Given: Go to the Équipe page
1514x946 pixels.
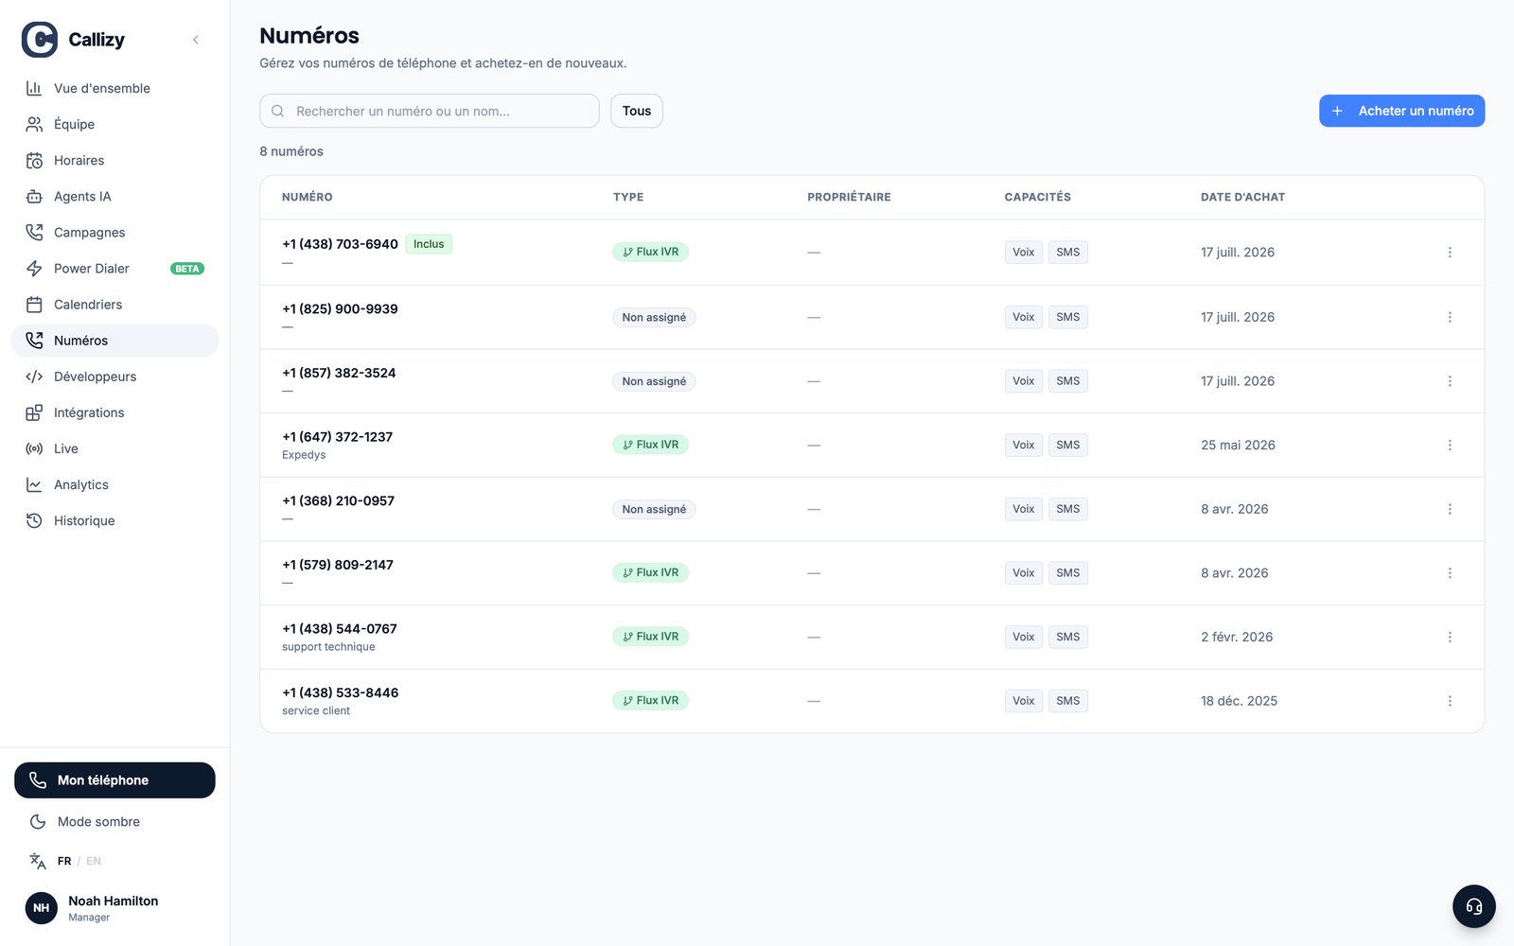Looking at the screenshot, I should click(114, 124).
